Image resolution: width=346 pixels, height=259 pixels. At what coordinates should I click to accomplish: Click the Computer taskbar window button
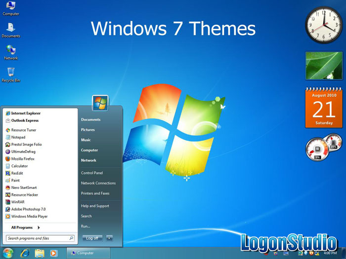[88, 253]
